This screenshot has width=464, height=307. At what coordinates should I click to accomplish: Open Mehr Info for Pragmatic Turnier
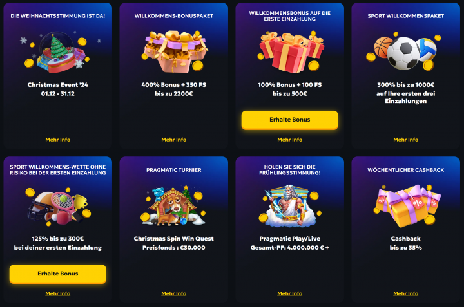coord(174,293)
